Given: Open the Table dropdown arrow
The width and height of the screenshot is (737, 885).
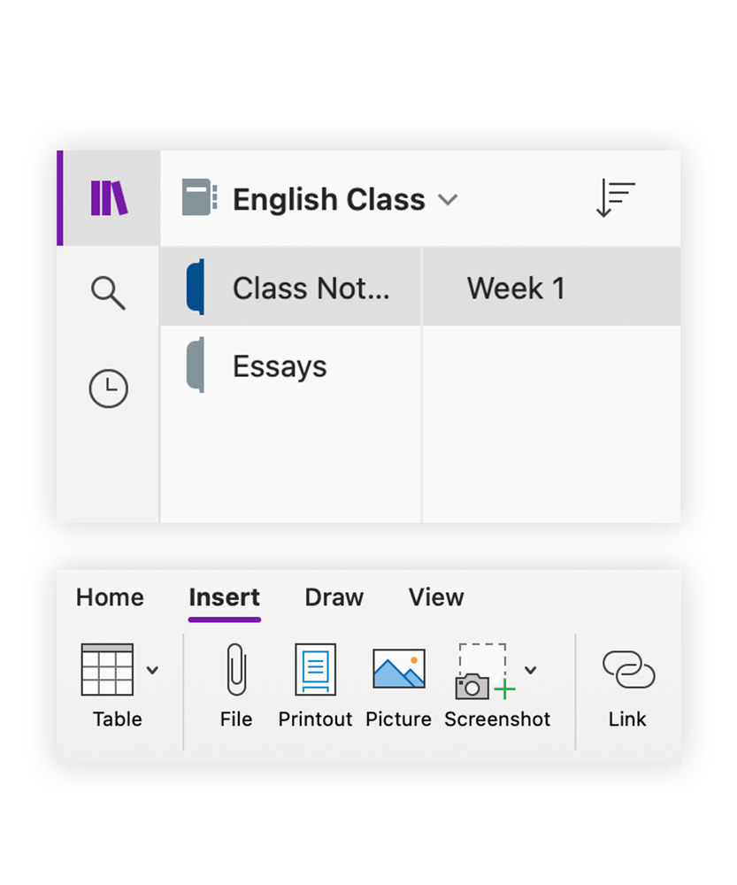Looking at the screenshot, I should [x=152, y=670].
